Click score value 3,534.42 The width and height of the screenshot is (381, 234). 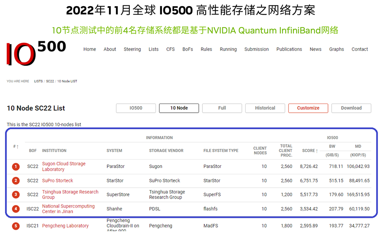[309, 209]
